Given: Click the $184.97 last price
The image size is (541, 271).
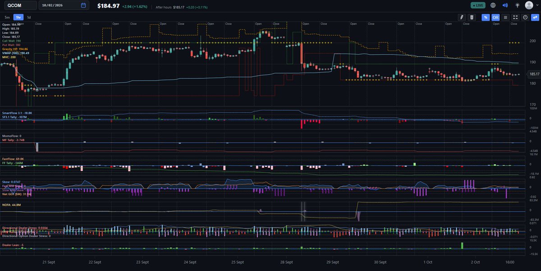Looking at the screenshot, I should (x=108, y=6).
